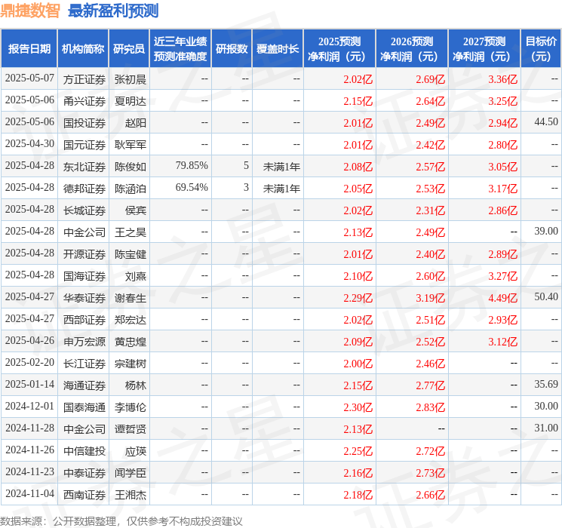
Task: Click institution 甬兴证券
Action: tap(84, 101)
